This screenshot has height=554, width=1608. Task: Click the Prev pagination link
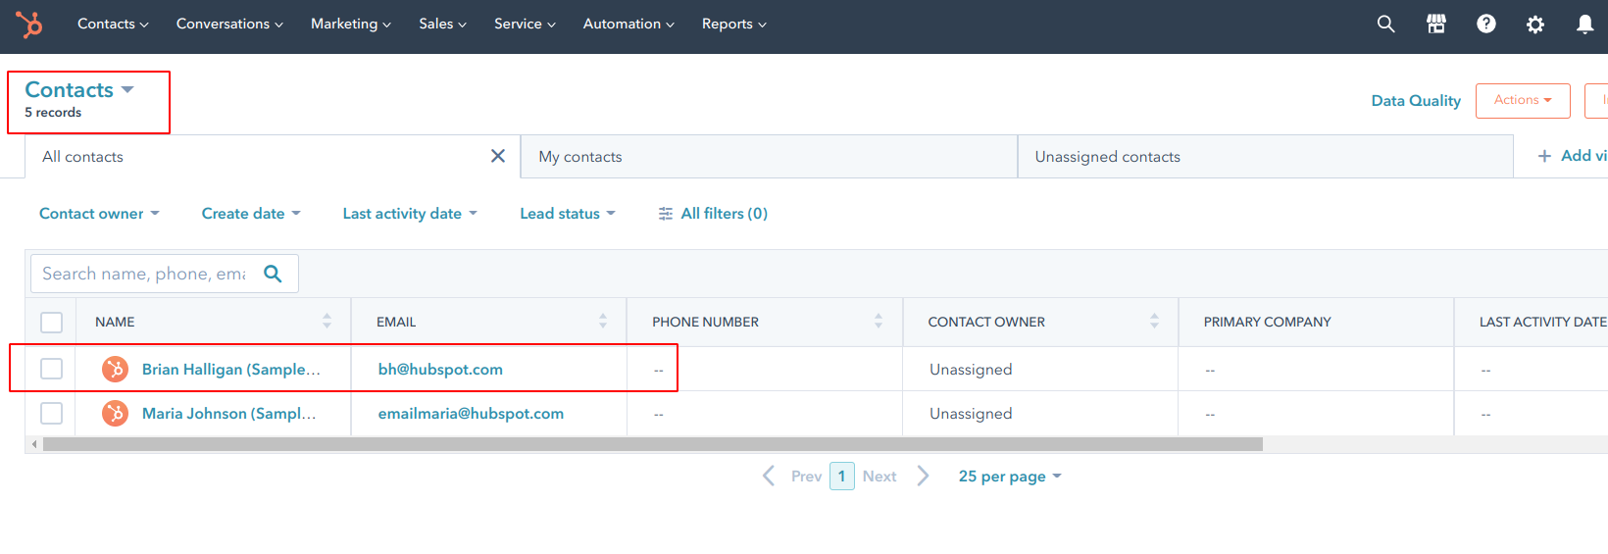806,476
